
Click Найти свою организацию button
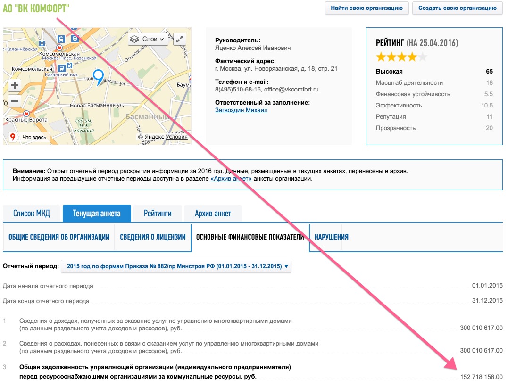click(367, 8)
